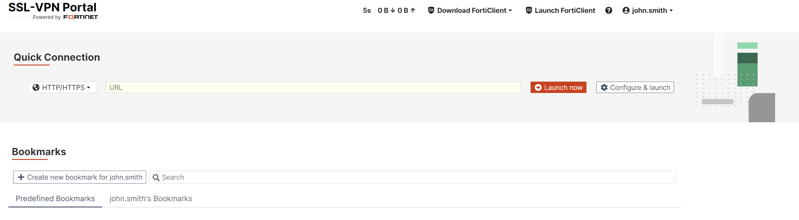The width and height of the screenshot is (799, 220).
Task: Click the john.smith user avatar icon
Action: [626, 10]
